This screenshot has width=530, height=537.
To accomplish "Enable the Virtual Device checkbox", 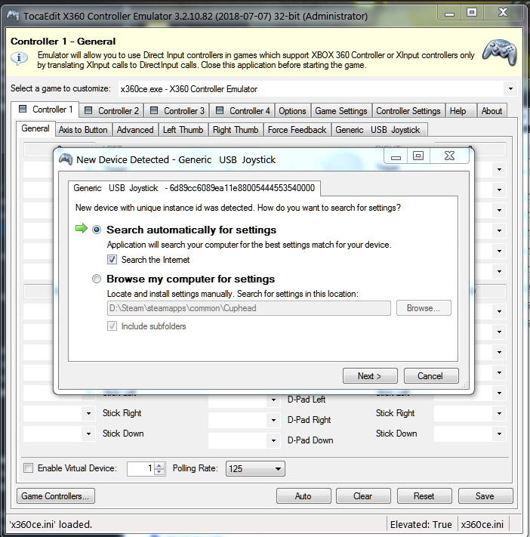I will tap(29, 468).
